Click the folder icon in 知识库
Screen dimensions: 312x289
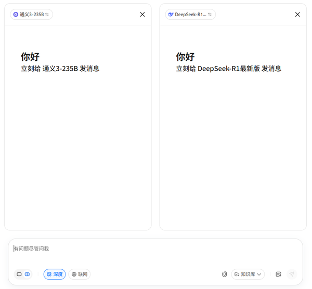click(237, 274)
